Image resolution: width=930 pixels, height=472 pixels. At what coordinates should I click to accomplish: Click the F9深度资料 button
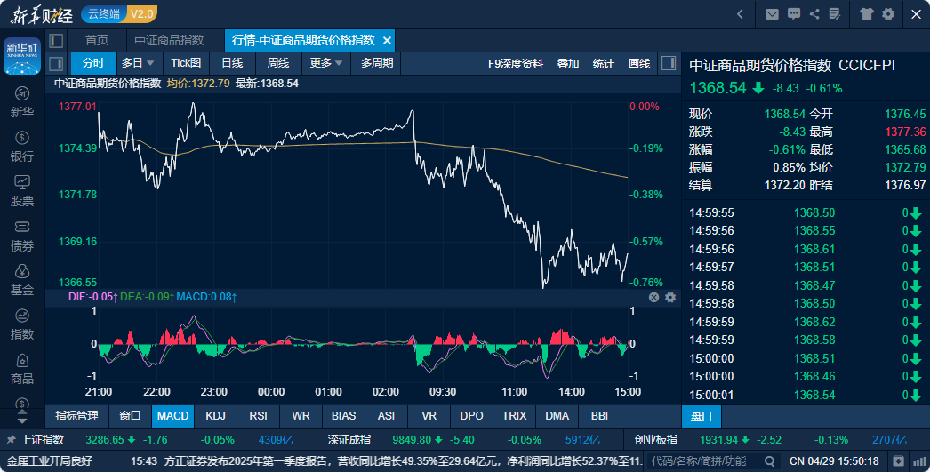pos(516,63)
